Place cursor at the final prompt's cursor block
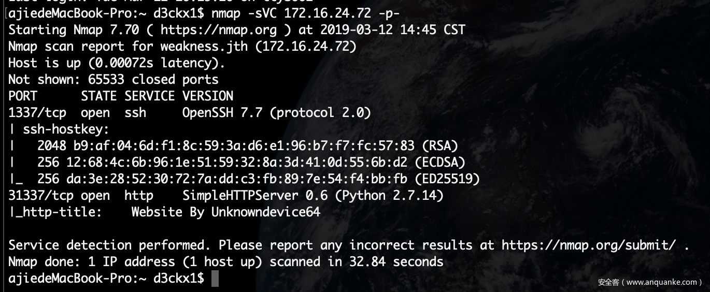This screenshot has width=710, height=292. [x=215, y=278]
